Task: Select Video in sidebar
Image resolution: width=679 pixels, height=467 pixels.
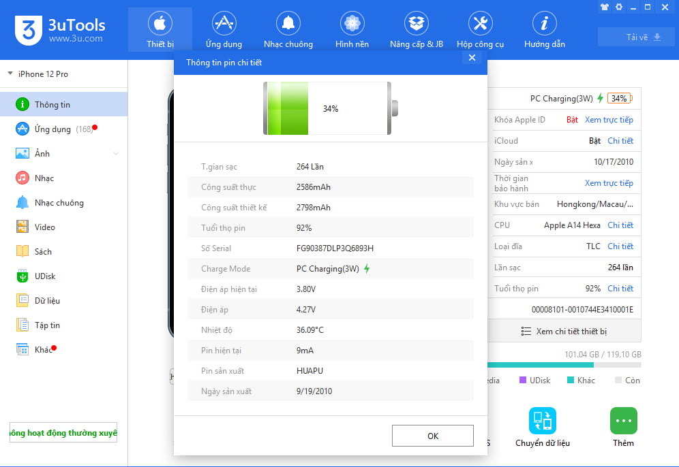Action: pyautogui.click(x=63, y=227)
